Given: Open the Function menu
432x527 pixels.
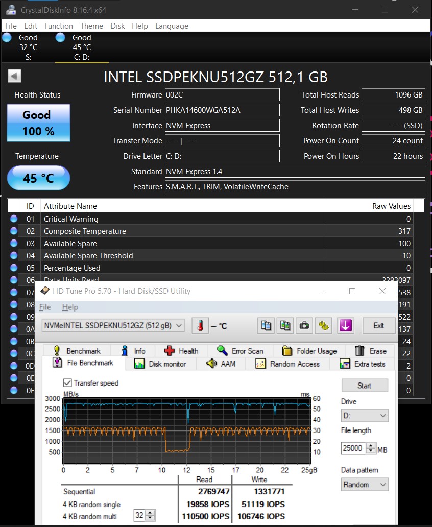Looking at the screenshot, I should 59,26.
